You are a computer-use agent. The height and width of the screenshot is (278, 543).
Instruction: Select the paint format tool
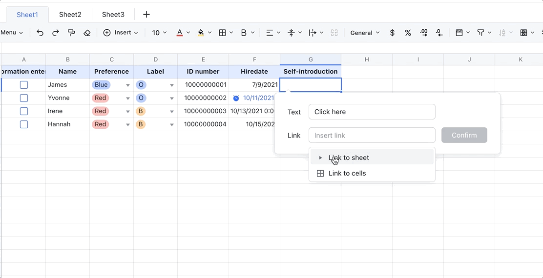[x=71, y=33]
